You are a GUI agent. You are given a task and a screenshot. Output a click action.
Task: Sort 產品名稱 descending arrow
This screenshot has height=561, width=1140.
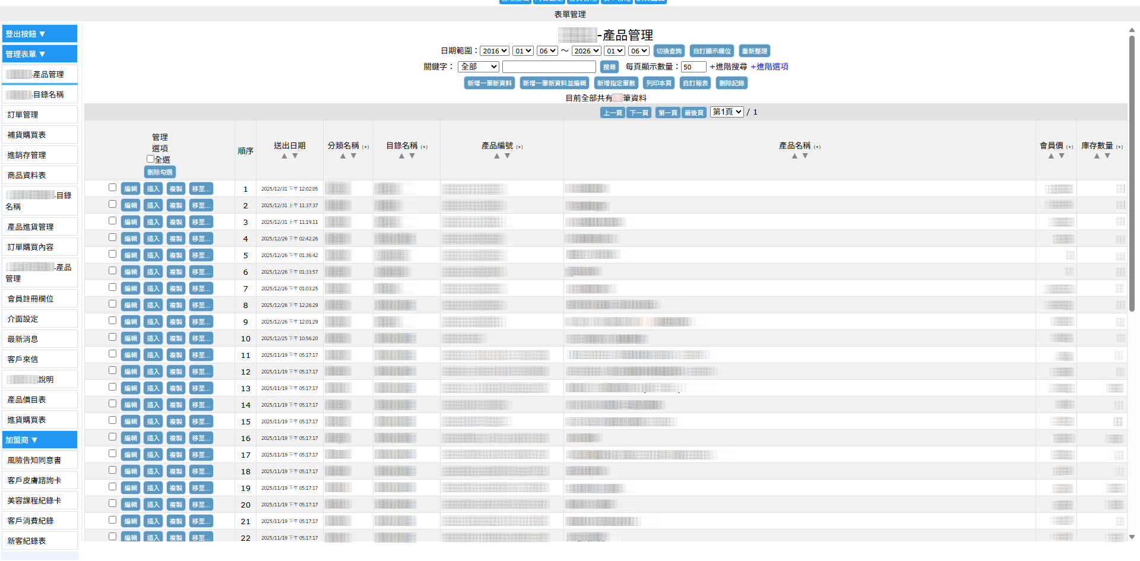[x=805, y=156]
